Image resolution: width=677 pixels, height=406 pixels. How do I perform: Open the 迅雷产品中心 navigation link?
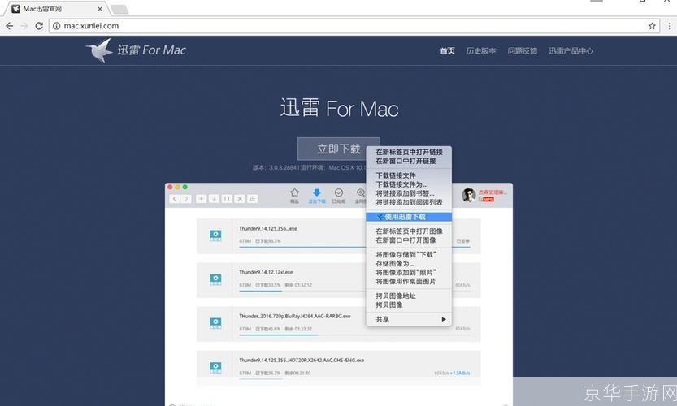pyautogui.click(x=571, y=51)
